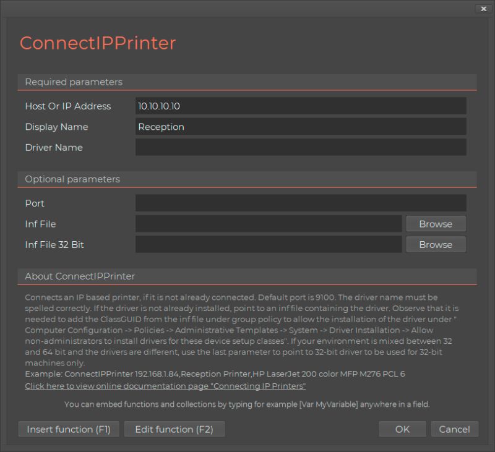The image size is (495, 452).
Task: Select the Display Name field containing Reception
Action: click(300, 127)
